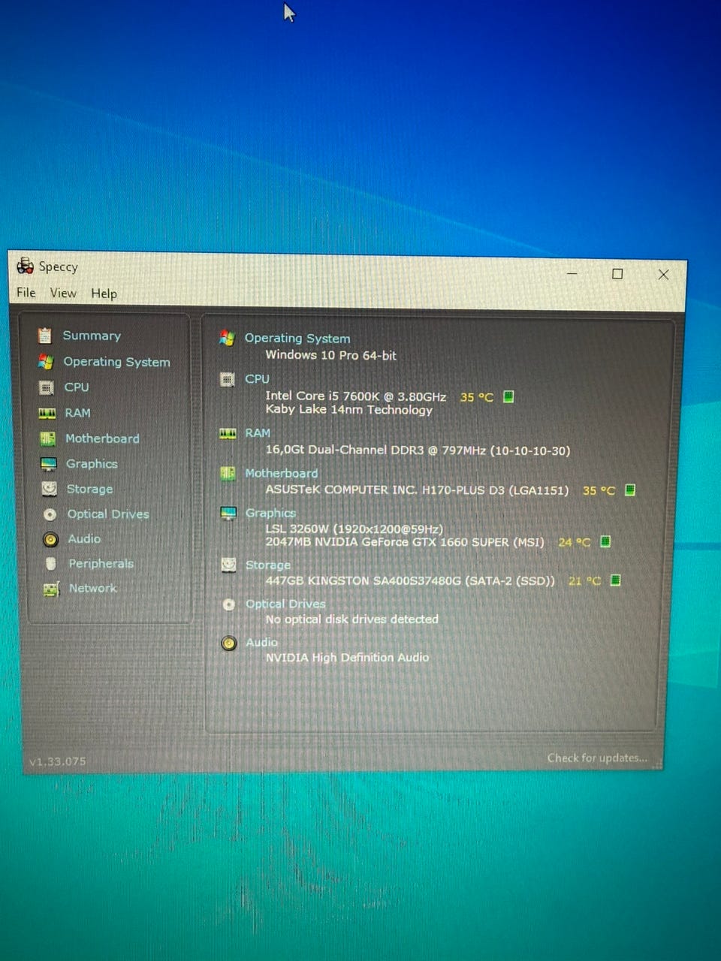
Task: Click board icon beside Motherboard summary heading
Action: (x=228, y=474)
